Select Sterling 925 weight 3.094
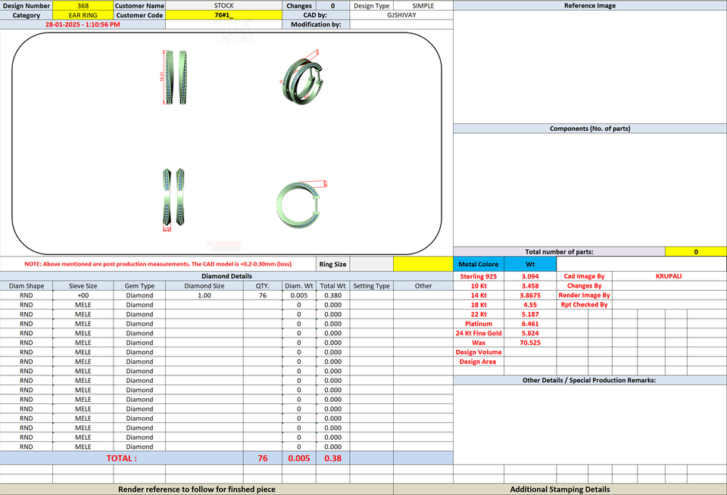This screenshot has width=727, height=495. coord(530,276)
